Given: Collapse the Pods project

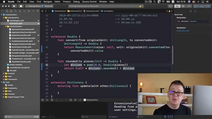Looking at the screenshot, I should (x=2, y=82).
